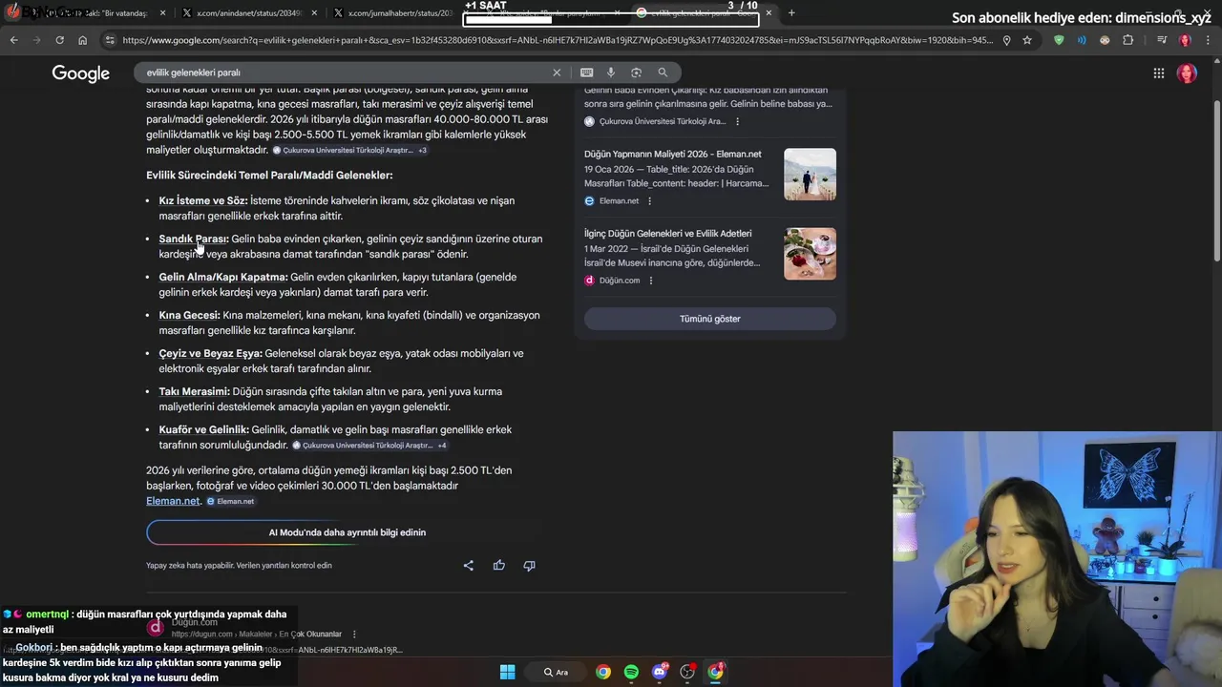View site information next to URL

110,40
